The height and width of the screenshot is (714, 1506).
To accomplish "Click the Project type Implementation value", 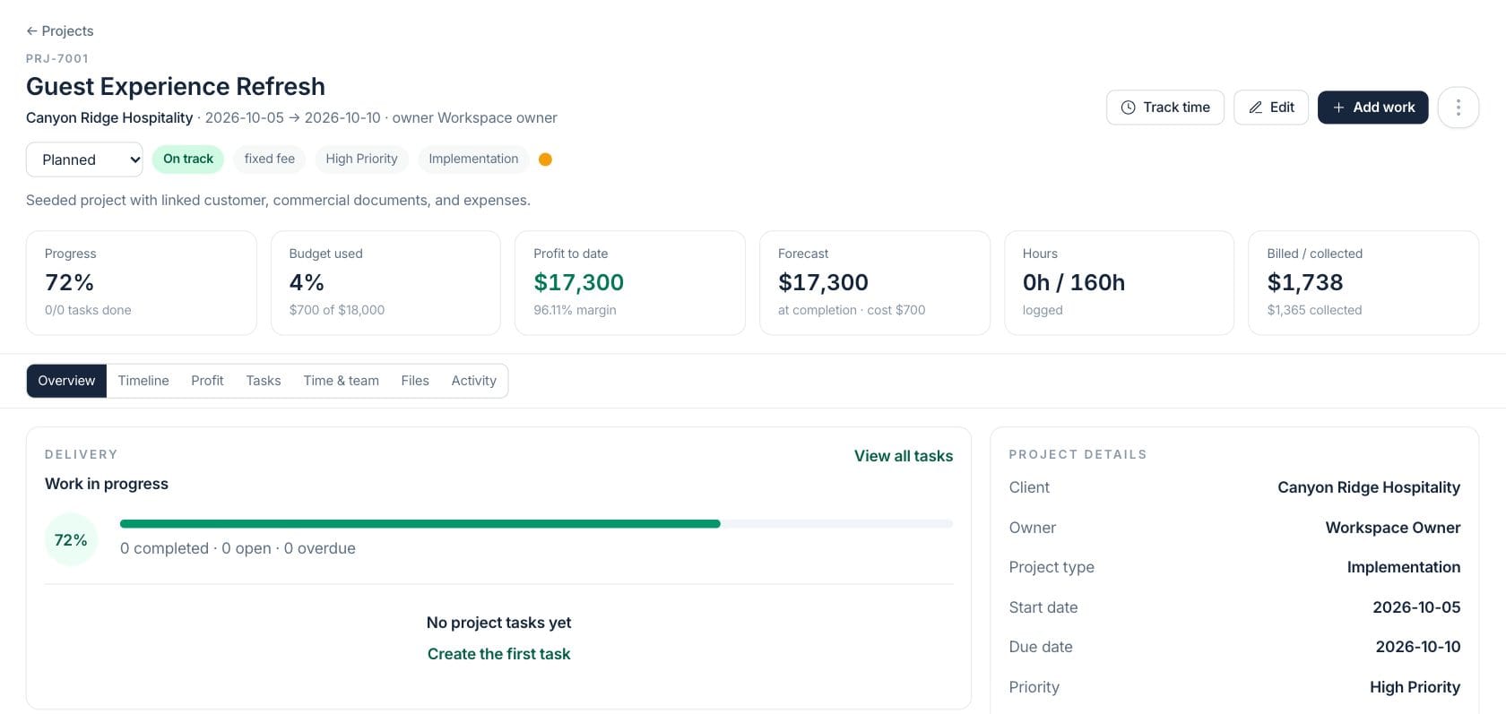I will [1404, 567].
